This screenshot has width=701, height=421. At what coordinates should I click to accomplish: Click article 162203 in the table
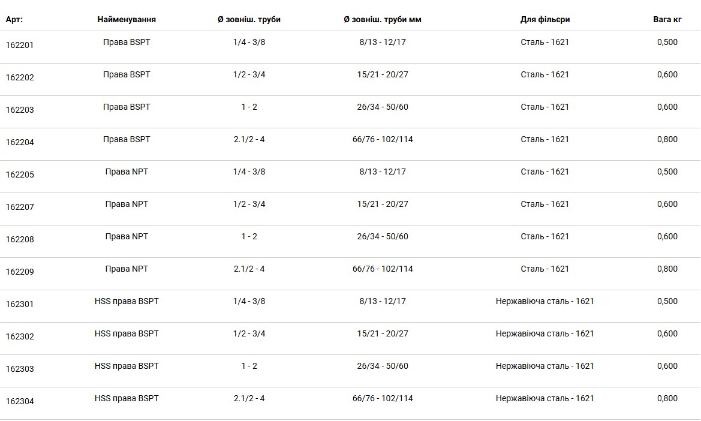coord(20,110)
